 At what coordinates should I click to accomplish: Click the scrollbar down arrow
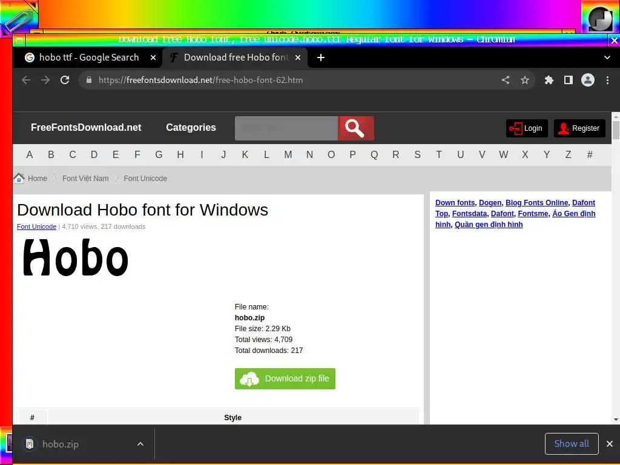pos(616,420)
